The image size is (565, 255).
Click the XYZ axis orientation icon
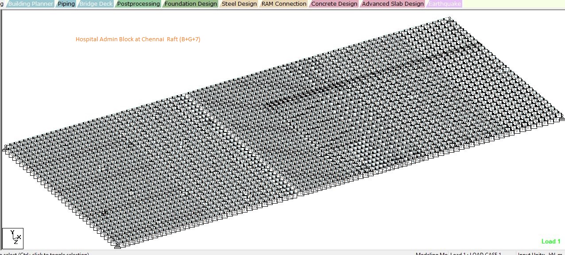(12, 238)
